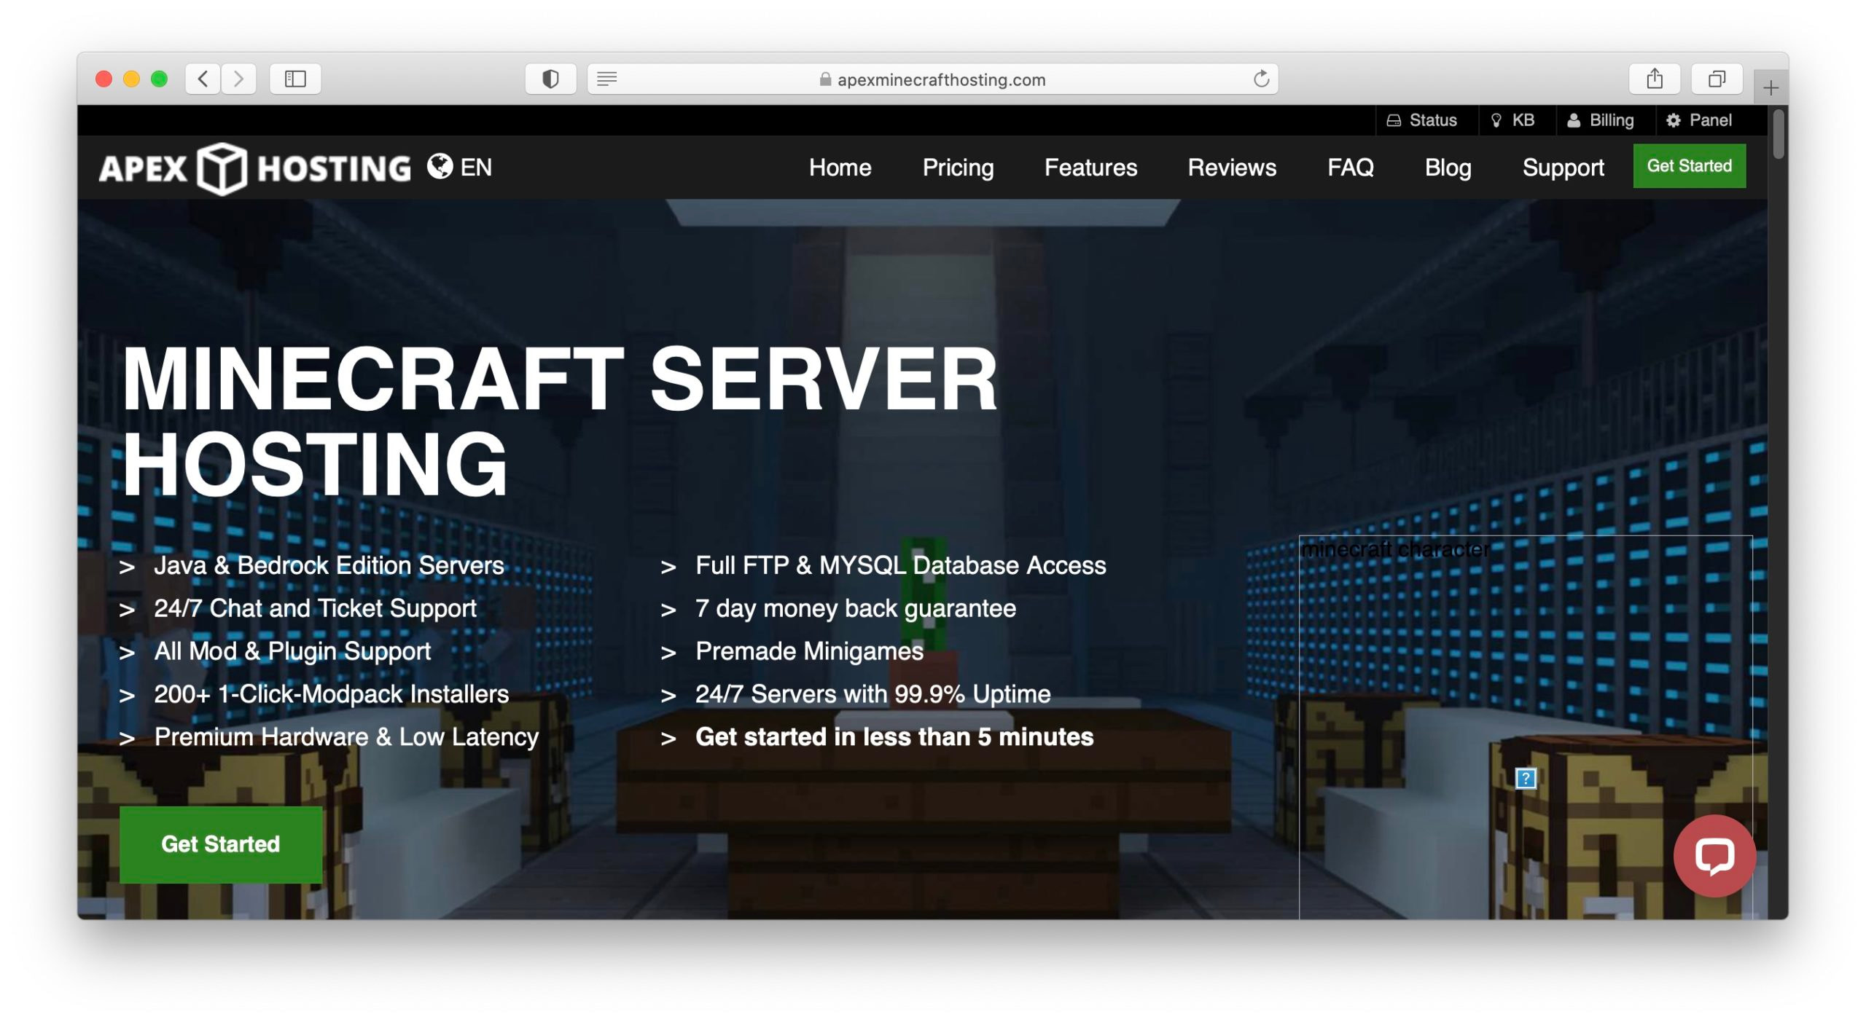Click the broken image question-mark icon

pyautogui.click(x=1526, y=778)
